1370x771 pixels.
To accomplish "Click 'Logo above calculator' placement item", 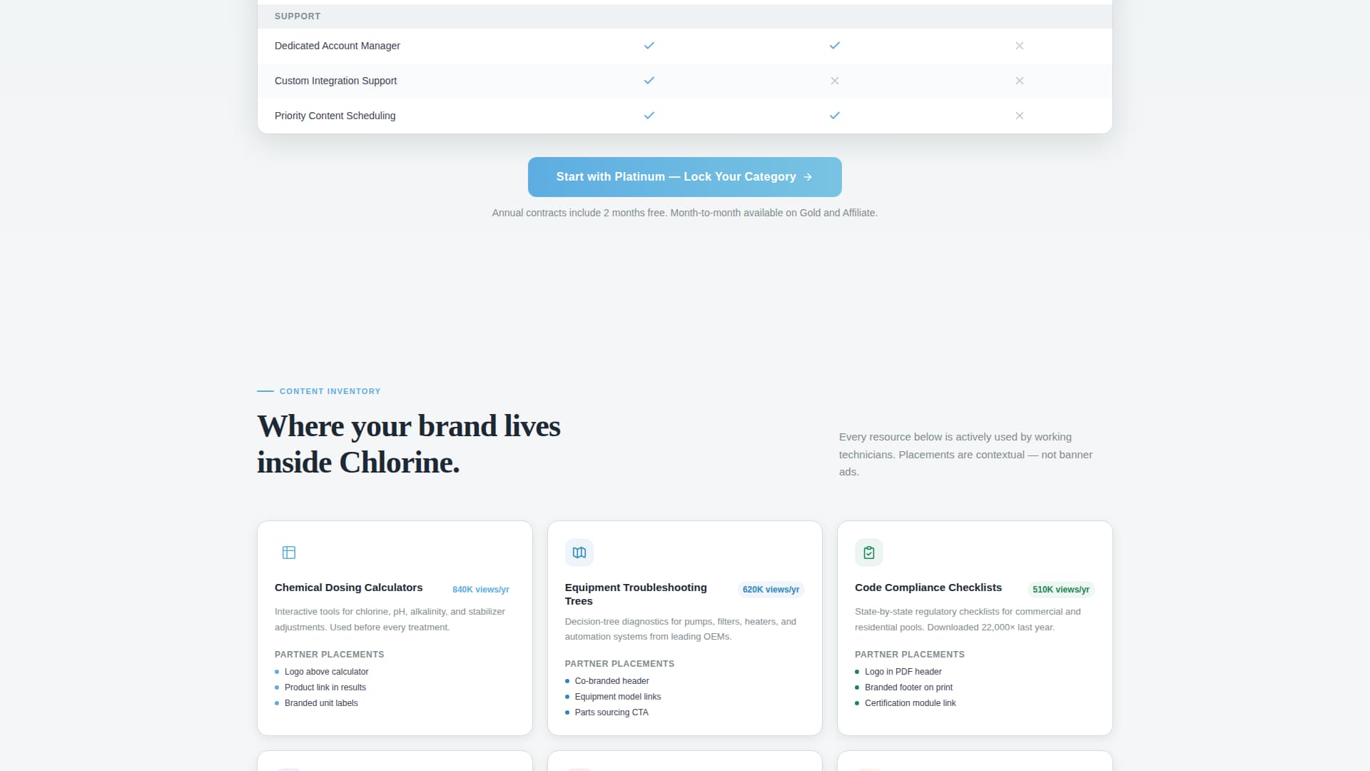I will [x=326, y=672].
